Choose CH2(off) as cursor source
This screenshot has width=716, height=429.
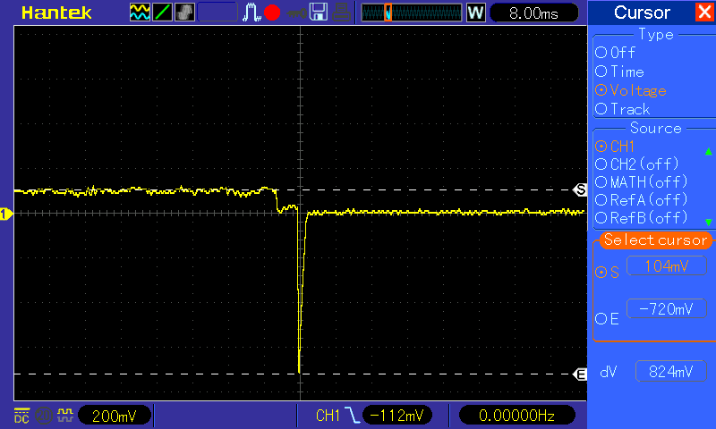click(637, 164)
